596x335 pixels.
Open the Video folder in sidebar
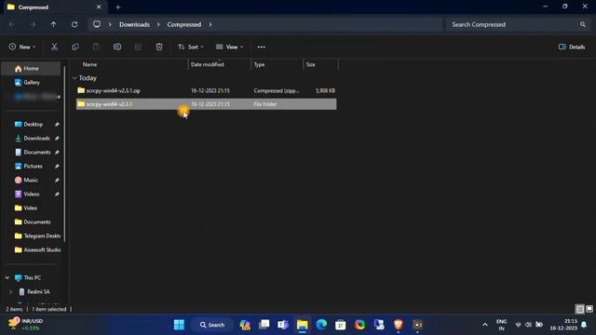(30, 208)
